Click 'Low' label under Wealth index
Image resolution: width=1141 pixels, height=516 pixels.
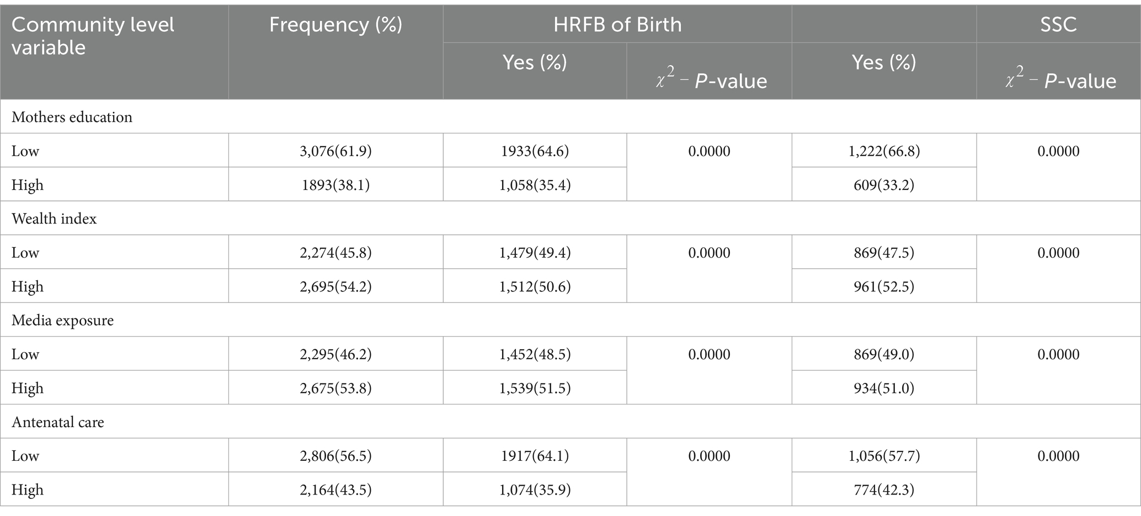(x=25, y=252)
